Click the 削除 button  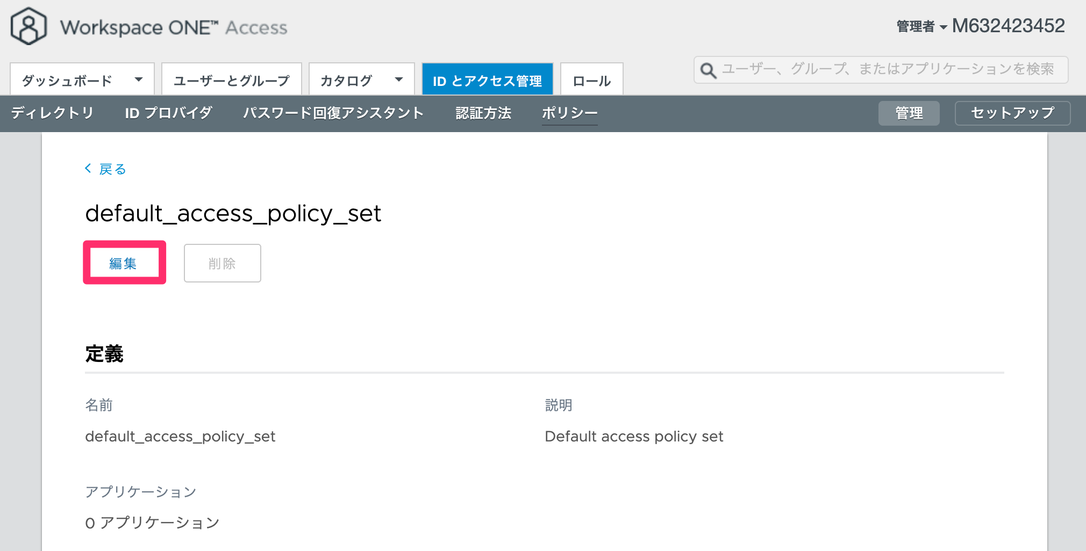pos(223,263)
